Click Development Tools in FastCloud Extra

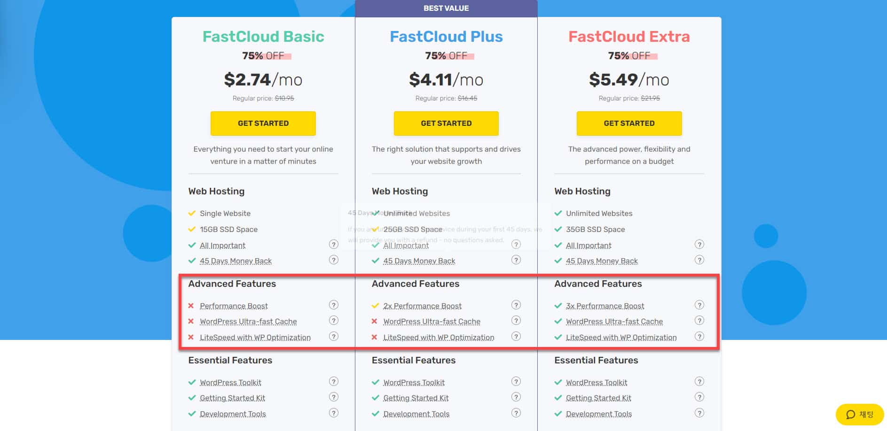[599, 414]
